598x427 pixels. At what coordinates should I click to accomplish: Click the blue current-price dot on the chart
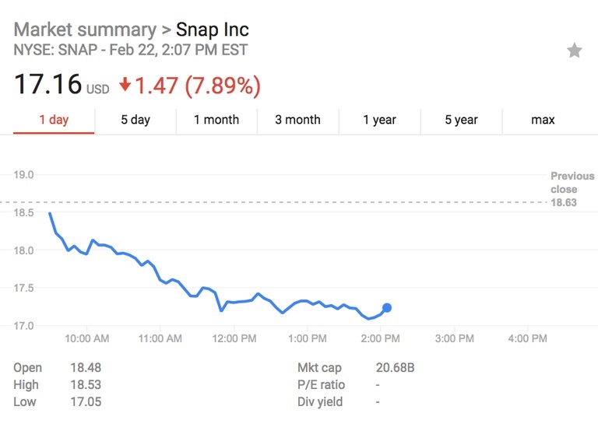tap(386, 308)
